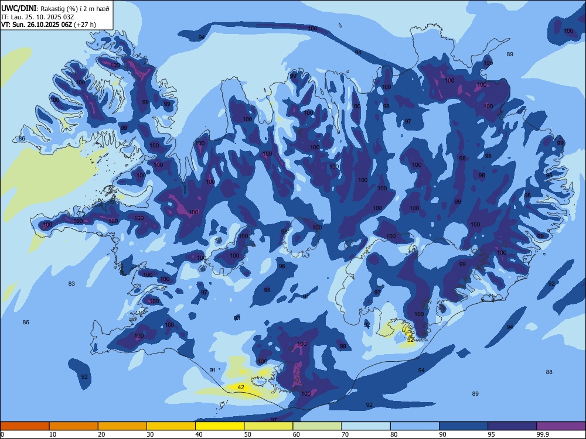Click the '42' humidity value in the yellow area
Viewport: 586px width, 439px height.
pyautogui.click(x=241, y=387)
